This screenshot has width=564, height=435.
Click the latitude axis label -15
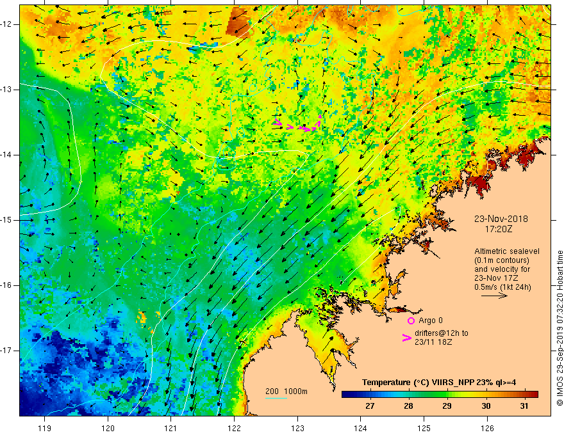point(6,220)
